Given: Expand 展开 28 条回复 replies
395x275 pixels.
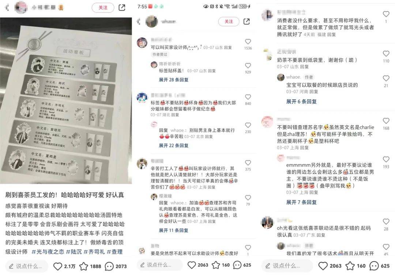Looking at the screenshot, I should 174,80.
